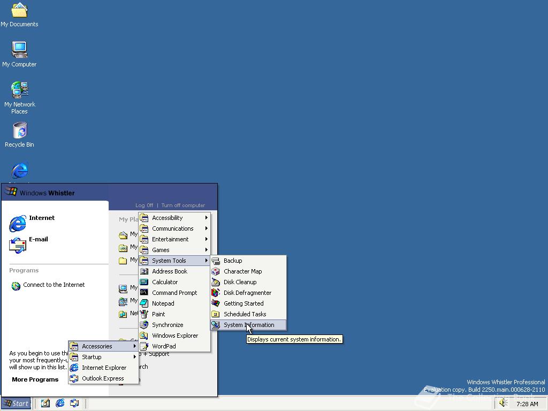
Task: Click the E-mail envelope icon
Action: (18, 245)
